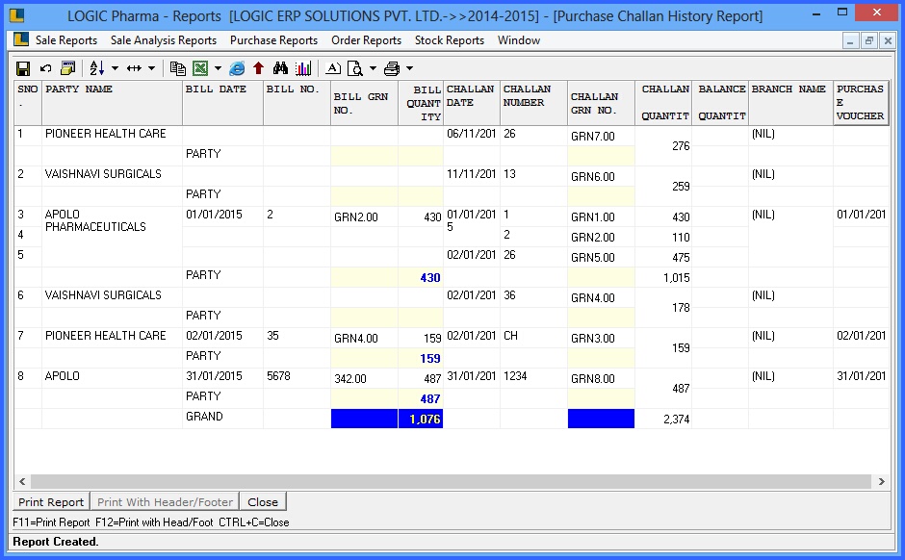Screen dimensions: 905x560
Task: Open the bar chart graph icon
Action: click(x=303, y=68)
